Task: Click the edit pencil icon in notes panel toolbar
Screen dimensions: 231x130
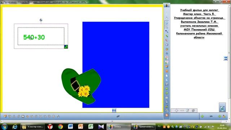Action: coord(188,110)
